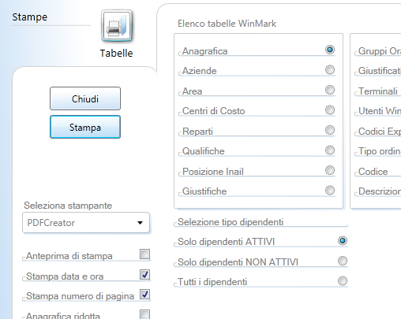Click the Codice label in second column
The image size is (401, 319).
373,172
